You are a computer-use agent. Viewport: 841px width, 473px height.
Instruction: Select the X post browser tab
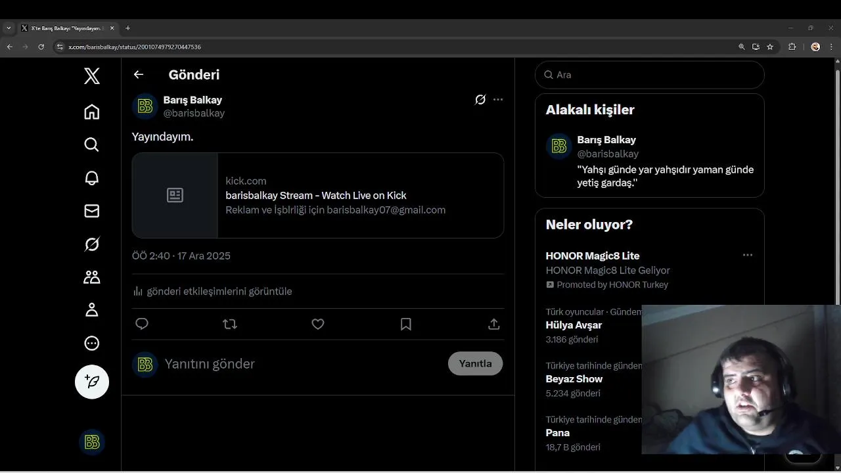click(x=68, y=28)
